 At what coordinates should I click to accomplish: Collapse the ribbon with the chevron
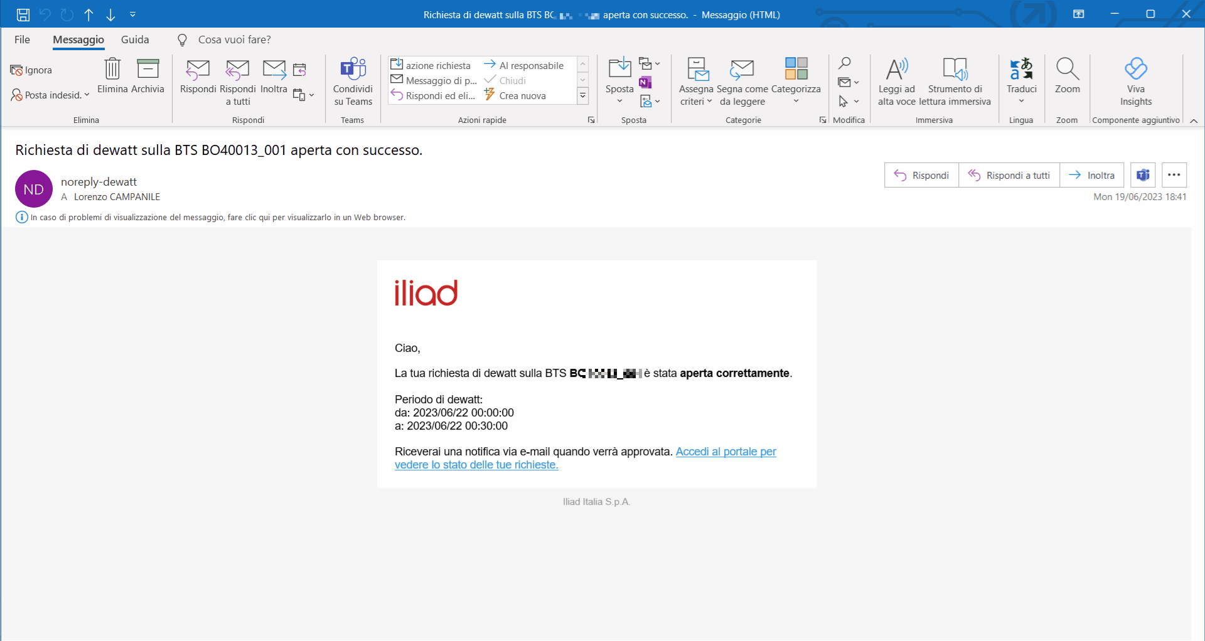(x=1194, y=120)
